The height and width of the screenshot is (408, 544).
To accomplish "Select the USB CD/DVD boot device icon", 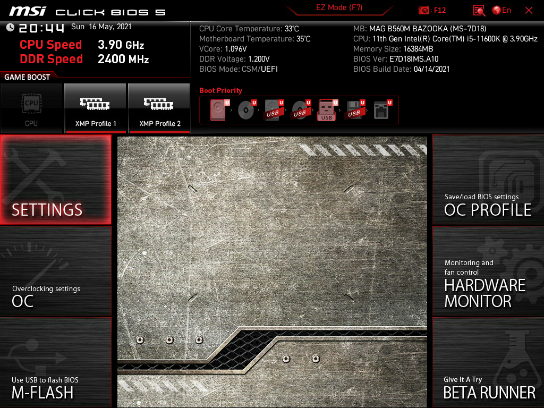I will click(301, 110).
